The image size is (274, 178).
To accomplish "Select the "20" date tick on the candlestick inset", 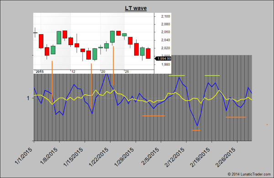I will point(103,72).
